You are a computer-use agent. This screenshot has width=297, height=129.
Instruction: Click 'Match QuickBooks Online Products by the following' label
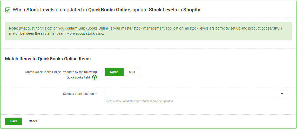tap(61, 72)
